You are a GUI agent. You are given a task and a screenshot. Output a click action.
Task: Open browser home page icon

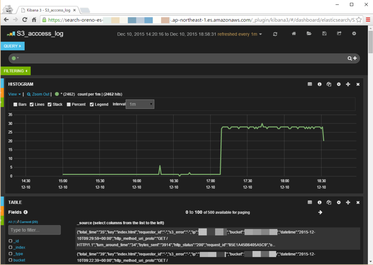tap(34, 20)
